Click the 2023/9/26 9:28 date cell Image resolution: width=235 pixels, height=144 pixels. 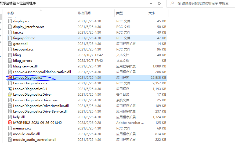coord(89,123)
